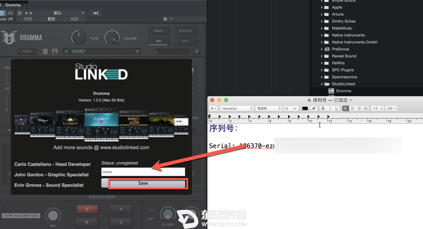Go to previous preset with left arrow
This screenshot has width=423, height=229.
click(26, 13)
